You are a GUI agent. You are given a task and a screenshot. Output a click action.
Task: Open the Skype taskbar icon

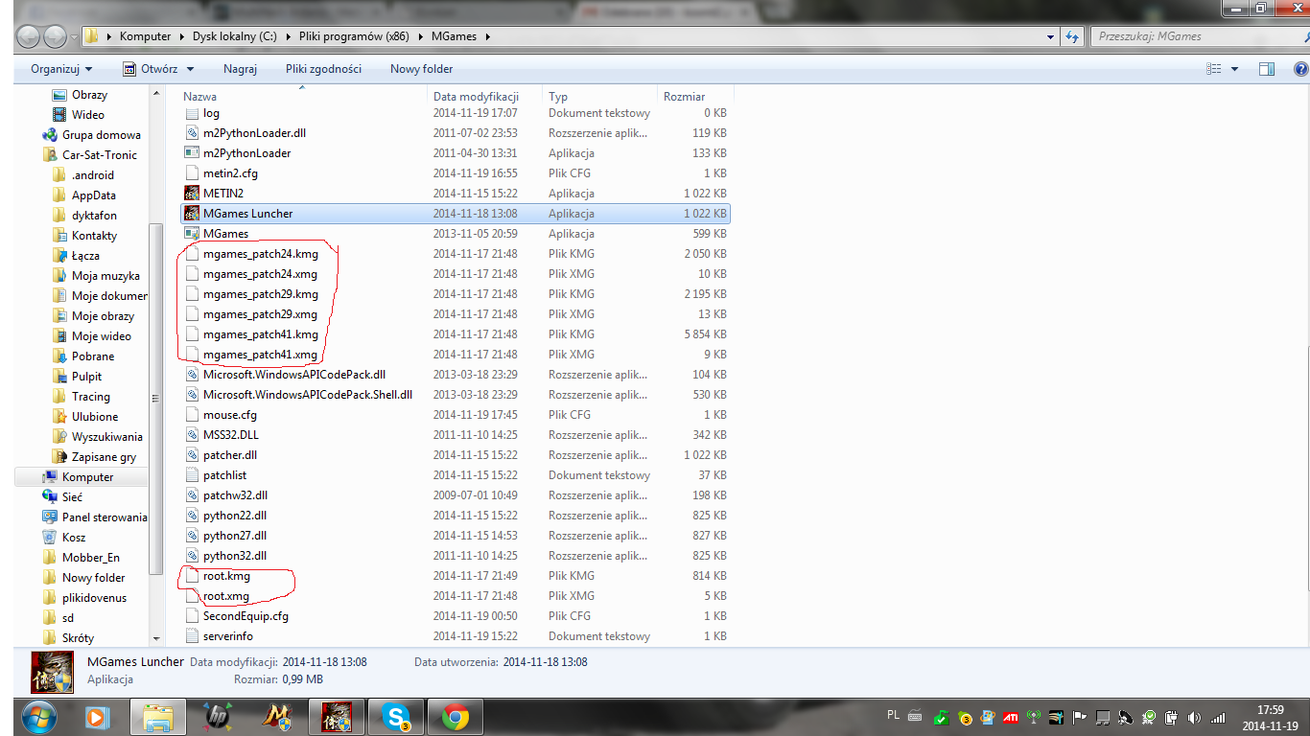coord(396,716)
